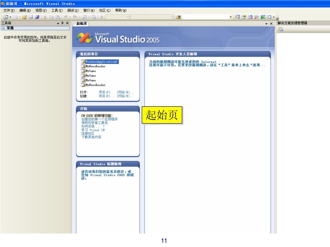Open the toolbar options overflow arrow
Screen dimensions: 330x247
[x=277, y=19]
